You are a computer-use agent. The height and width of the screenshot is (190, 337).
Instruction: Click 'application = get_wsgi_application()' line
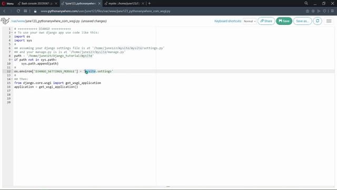pos(46,87)
